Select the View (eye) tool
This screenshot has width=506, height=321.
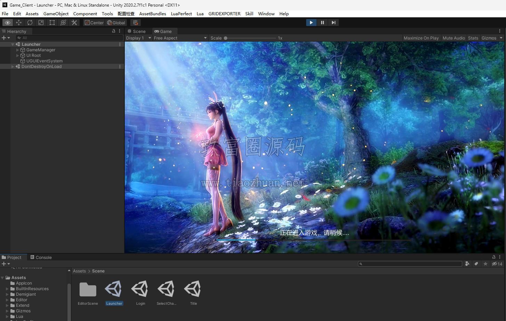[x=7, y=23]
